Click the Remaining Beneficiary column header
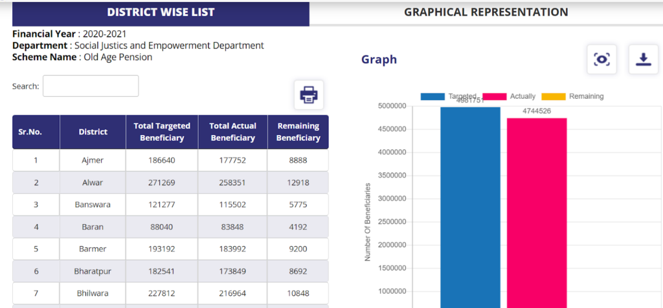The height and width of the screenshot is (308, 663). pos(298,132)
